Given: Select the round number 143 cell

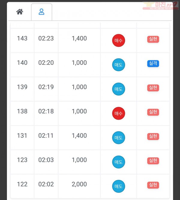Looking at the screenshot, I should pos(22,40).
